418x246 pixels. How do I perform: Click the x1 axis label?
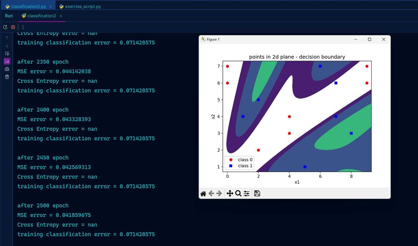pos(297,182)
